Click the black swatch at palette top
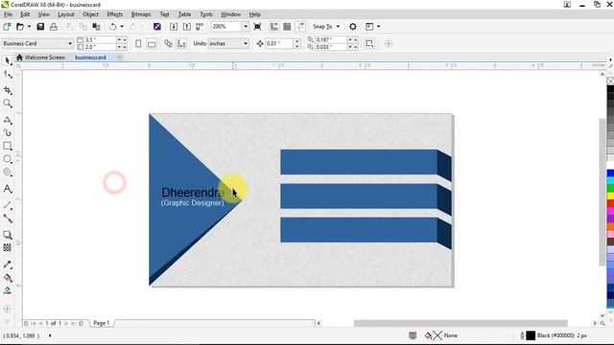The image size is (614, 345). [610, 89]
